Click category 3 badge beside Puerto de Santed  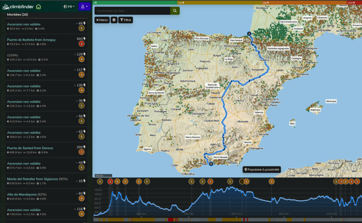(x=82, y=152)
